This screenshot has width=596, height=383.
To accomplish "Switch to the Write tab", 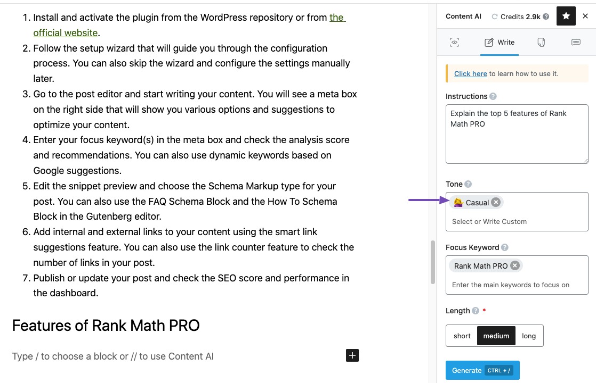I will point(500,42).
